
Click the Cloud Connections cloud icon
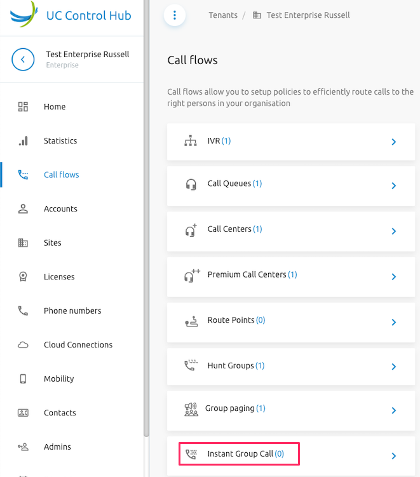coord(24,345)
